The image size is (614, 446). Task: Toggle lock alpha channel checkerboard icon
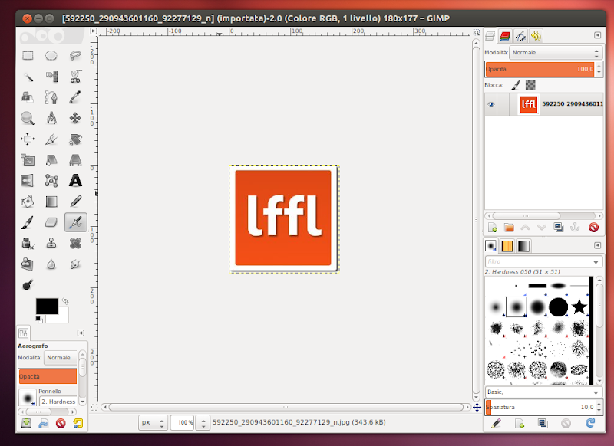tap(530, 85)
